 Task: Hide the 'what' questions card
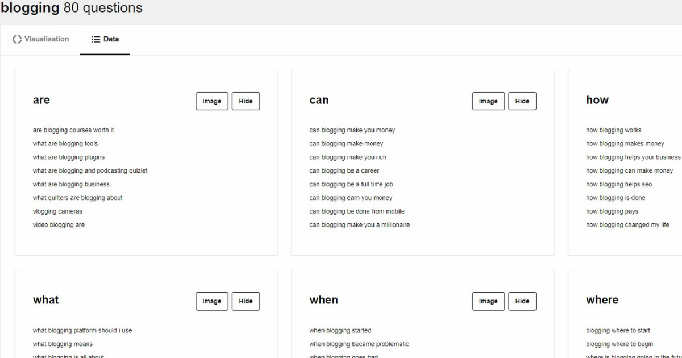[246, 301]
